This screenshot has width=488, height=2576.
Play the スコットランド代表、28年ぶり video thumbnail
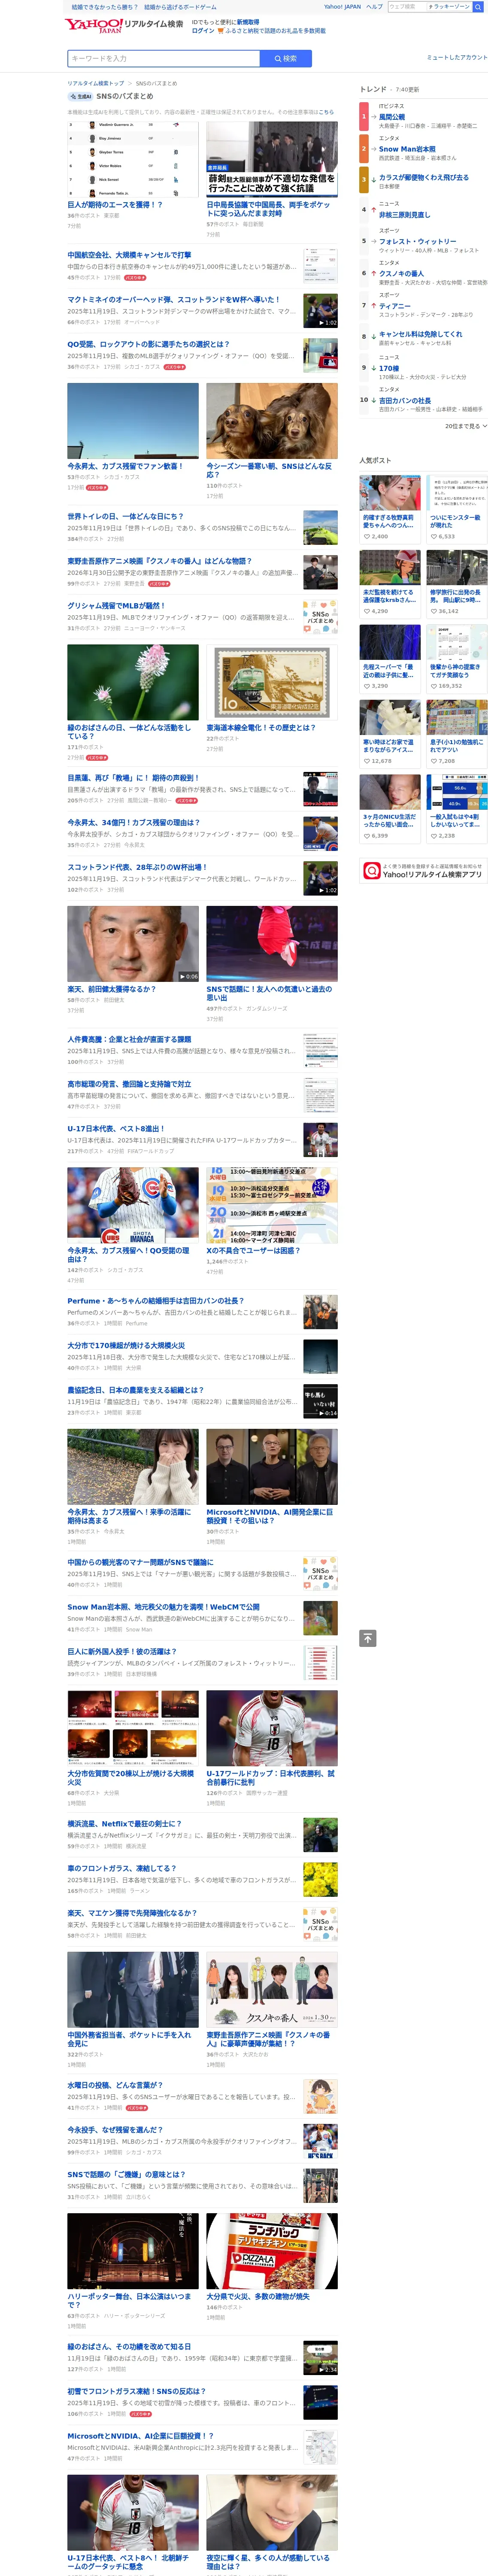coord(320,877)
